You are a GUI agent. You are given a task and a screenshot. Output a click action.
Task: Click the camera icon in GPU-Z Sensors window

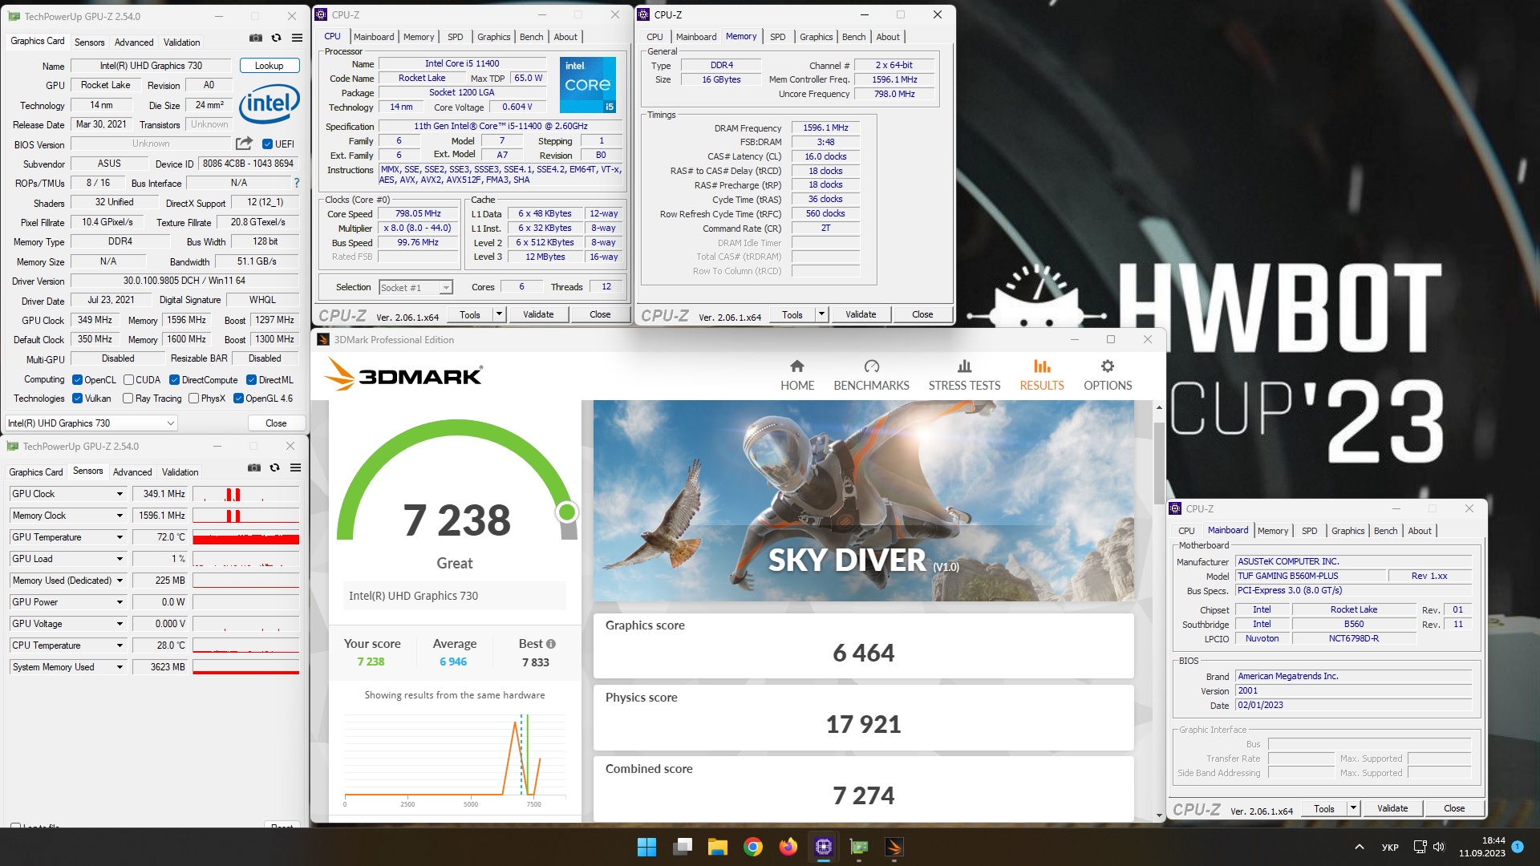(x=254, y=467)
